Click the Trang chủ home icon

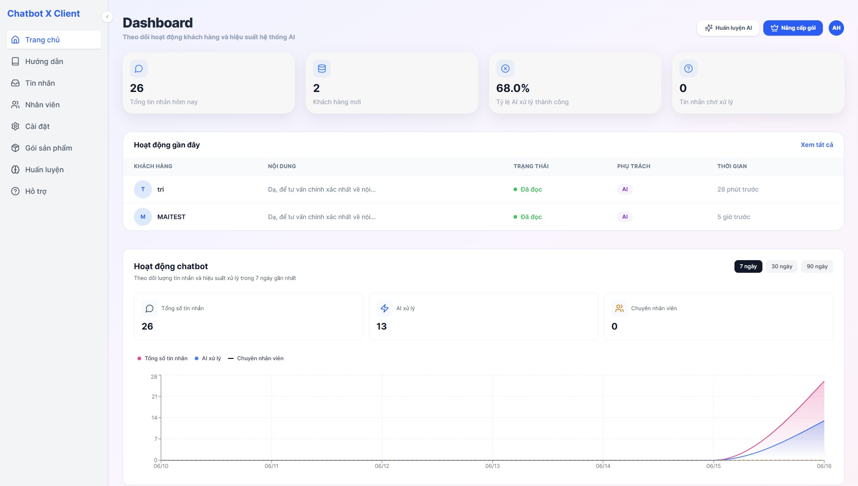tap(15, 40)
